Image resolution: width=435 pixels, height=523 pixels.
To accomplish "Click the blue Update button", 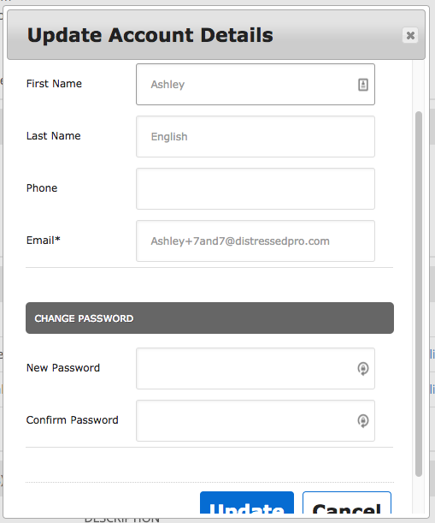I will (247, 503).
